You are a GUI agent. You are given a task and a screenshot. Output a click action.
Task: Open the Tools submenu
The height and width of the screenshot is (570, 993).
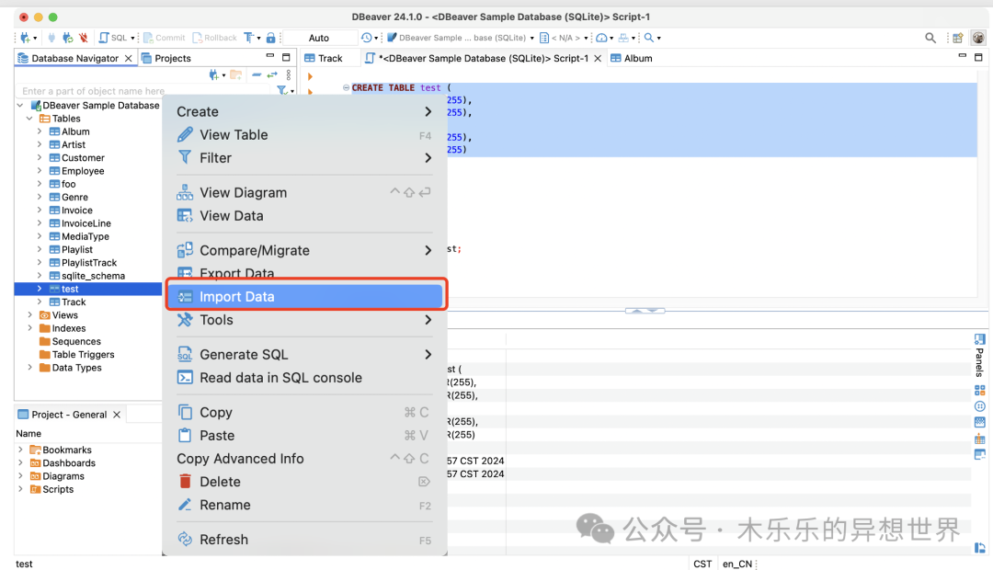point(304,320)
